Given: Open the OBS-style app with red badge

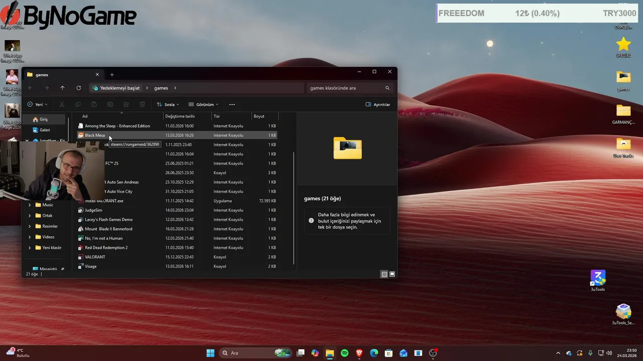Looking at the screenshot, I should coord(434,353).
